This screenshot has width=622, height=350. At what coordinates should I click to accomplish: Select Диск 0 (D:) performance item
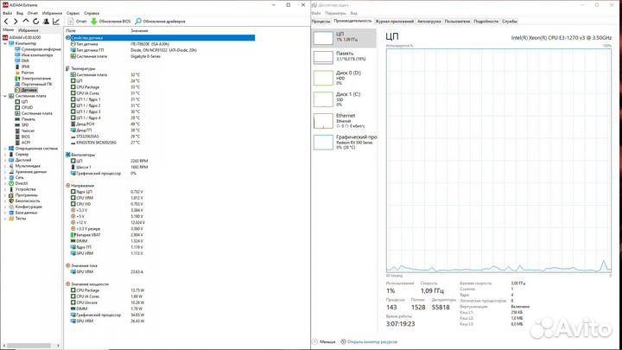[344, 78]
